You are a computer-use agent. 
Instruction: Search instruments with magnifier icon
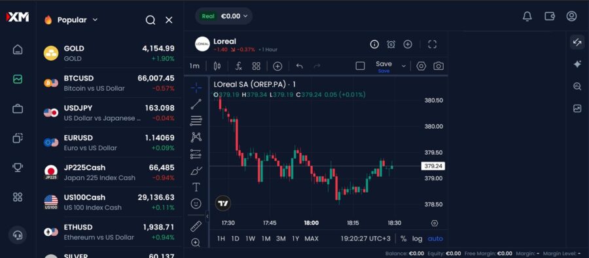point(151,20)
